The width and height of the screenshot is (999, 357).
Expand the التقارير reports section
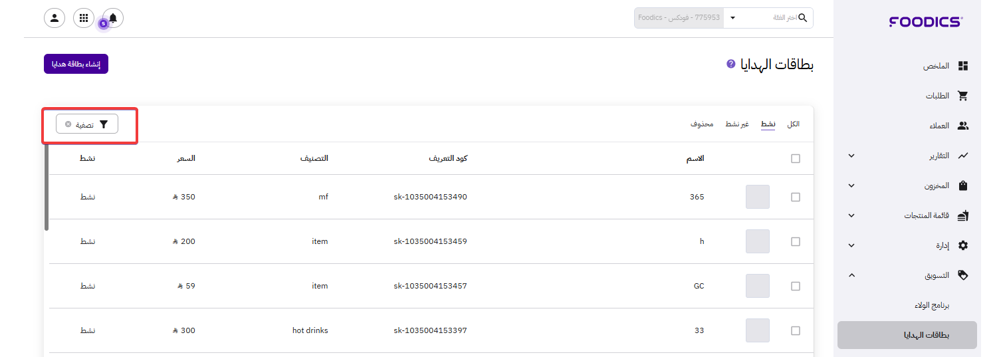tap(851, 156)
